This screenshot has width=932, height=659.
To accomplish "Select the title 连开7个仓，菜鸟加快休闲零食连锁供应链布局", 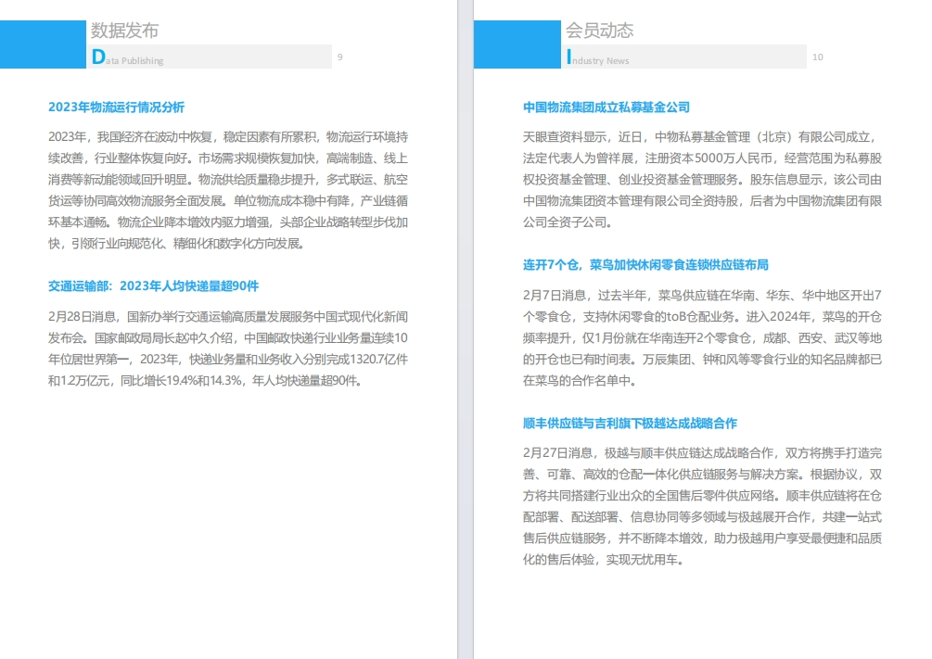I will pos(645,265).
